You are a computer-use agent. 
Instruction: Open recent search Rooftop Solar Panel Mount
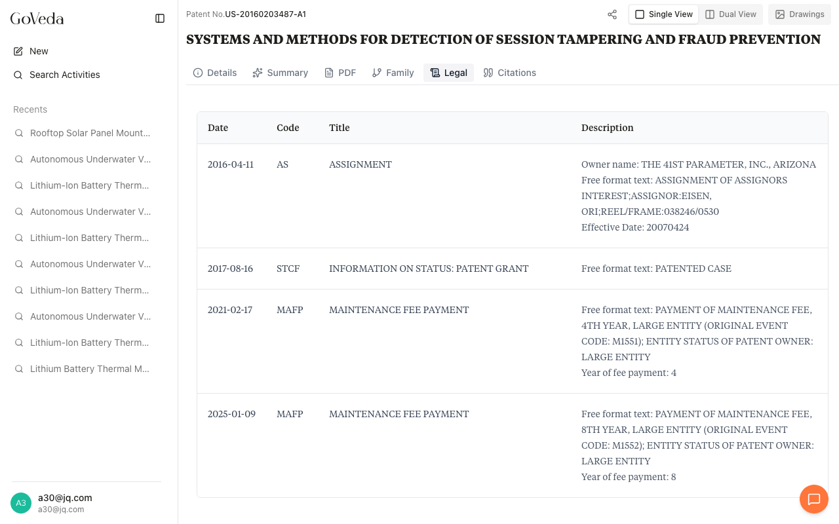[x=90, y=133]
